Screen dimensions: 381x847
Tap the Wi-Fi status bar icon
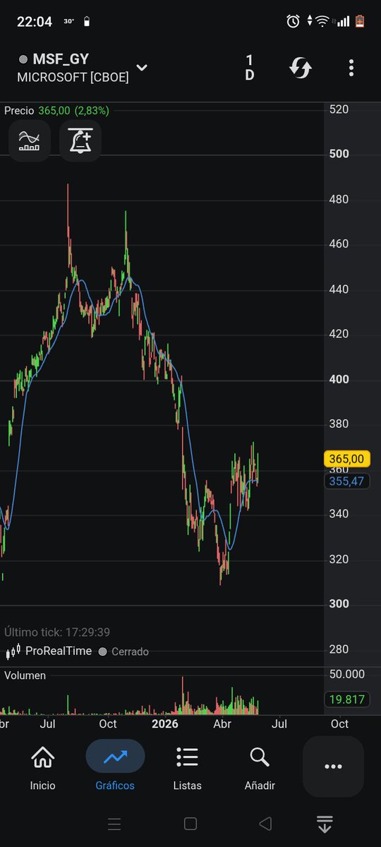point(322,22)
